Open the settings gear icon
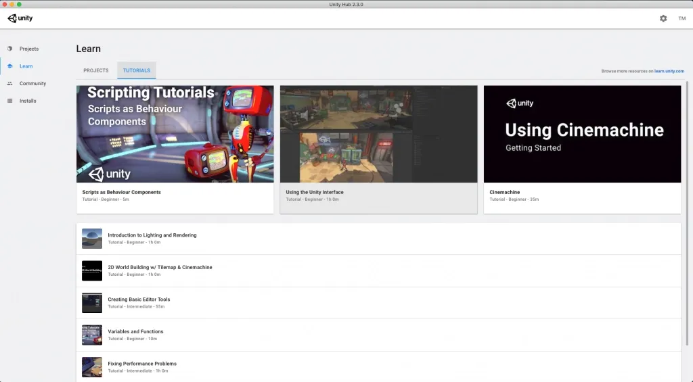Image resolution: width=693 pixels, height=382 pixels. point(663,18)
